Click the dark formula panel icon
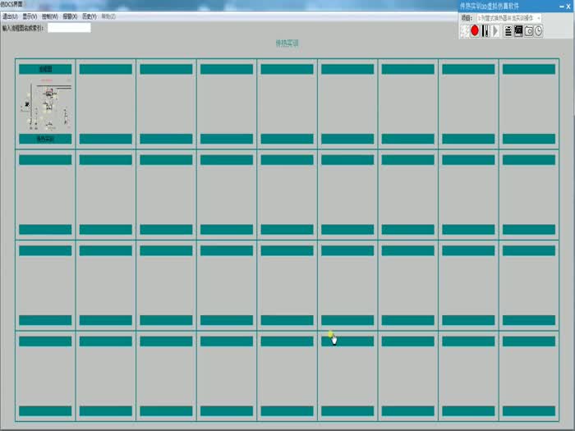 pyautogui.click(x=518, y=30)
